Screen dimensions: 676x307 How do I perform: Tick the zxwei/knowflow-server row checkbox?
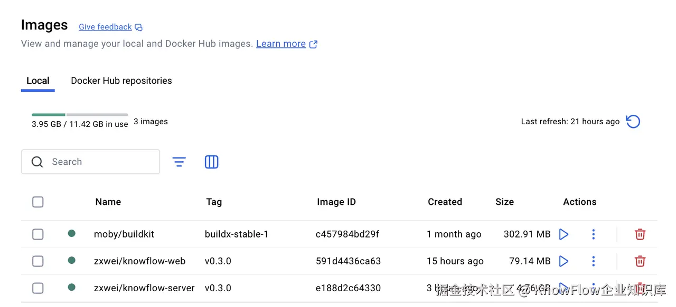coord(38,288)
